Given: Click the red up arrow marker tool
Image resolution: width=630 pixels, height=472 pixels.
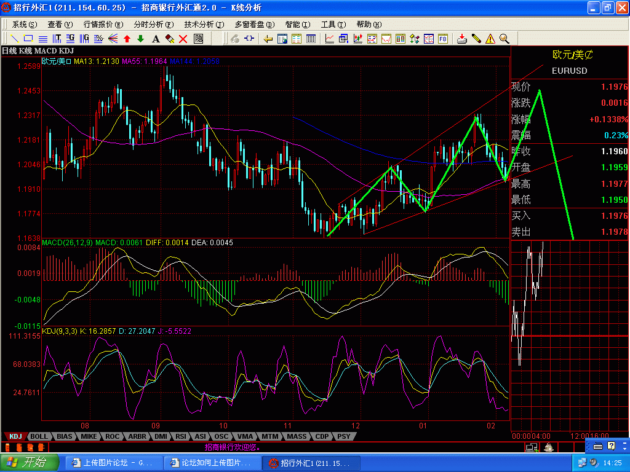Looking at the screenshot, I should coord(127,39).
